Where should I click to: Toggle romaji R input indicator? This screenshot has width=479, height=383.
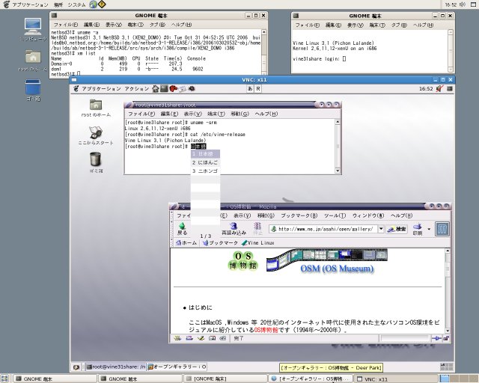(x=258, y=88)
